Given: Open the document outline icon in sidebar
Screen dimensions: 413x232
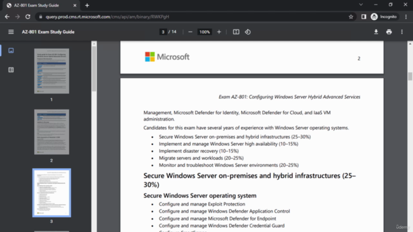Looking at the screenshot, I should point(11,70).
